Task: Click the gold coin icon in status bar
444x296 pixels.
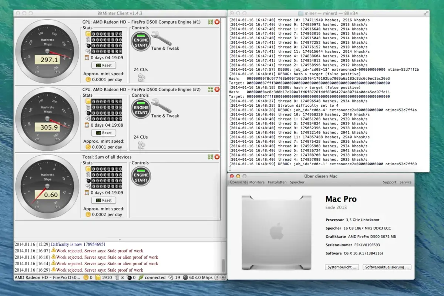Action: pos(86,277)
